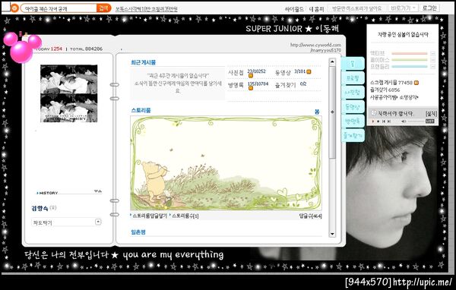Click owner name 김향숙 link
This screenshot has height=290, width=456.
40,208
